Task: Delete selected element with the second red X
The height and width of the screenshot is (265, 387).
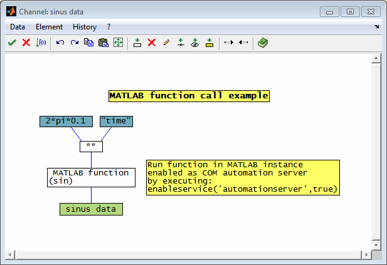Action: click(152, 43)
